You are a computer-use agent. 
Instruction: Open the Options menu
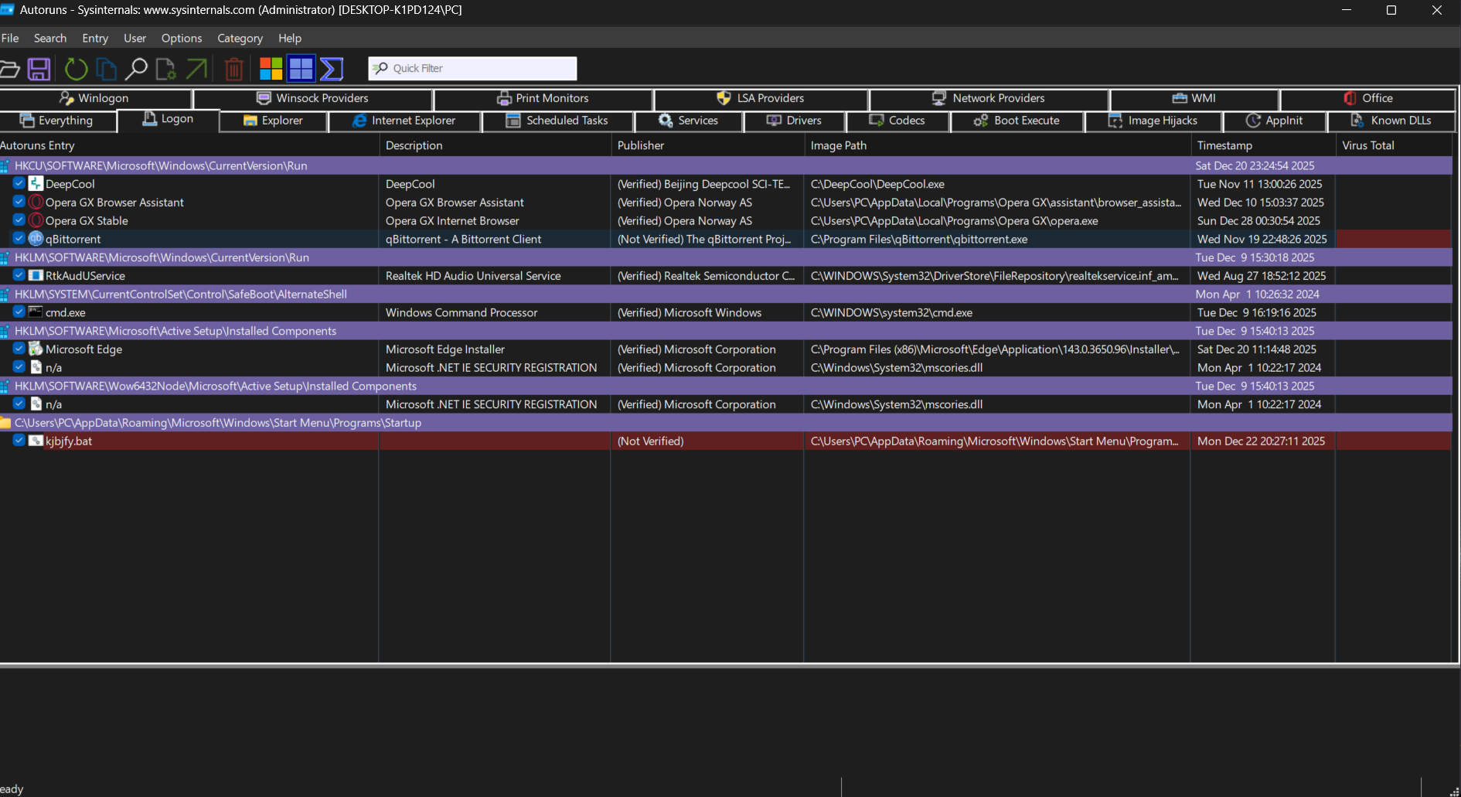click(x=182, y=38)
